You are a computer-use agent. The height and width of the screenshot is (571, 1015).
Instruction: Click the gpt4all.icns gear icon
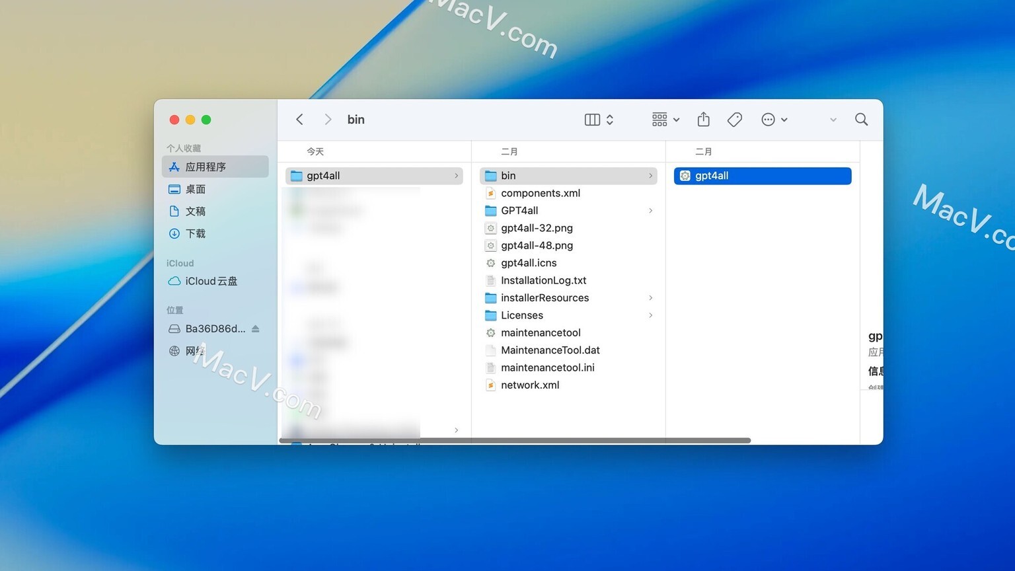490,263
